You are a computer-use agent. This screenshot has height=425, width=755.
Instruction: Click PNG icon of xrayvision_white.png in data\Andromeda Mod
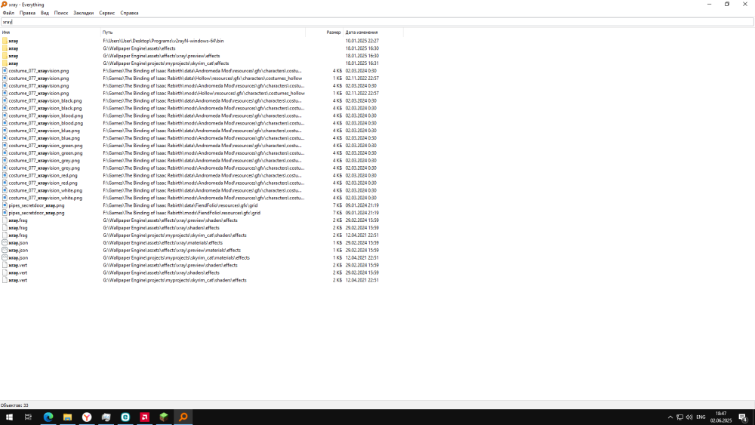click(x=5, y=190)
